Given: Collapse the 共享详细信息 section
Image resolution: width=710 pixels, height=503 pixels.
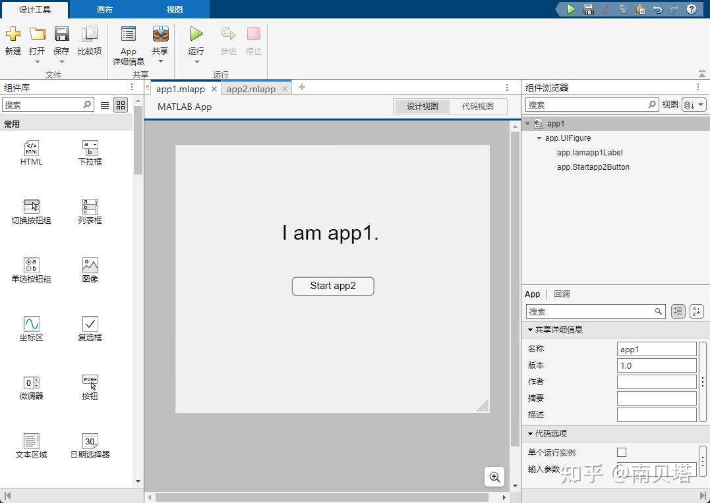Looking at the screenshot, I should [x=530, y=329].
